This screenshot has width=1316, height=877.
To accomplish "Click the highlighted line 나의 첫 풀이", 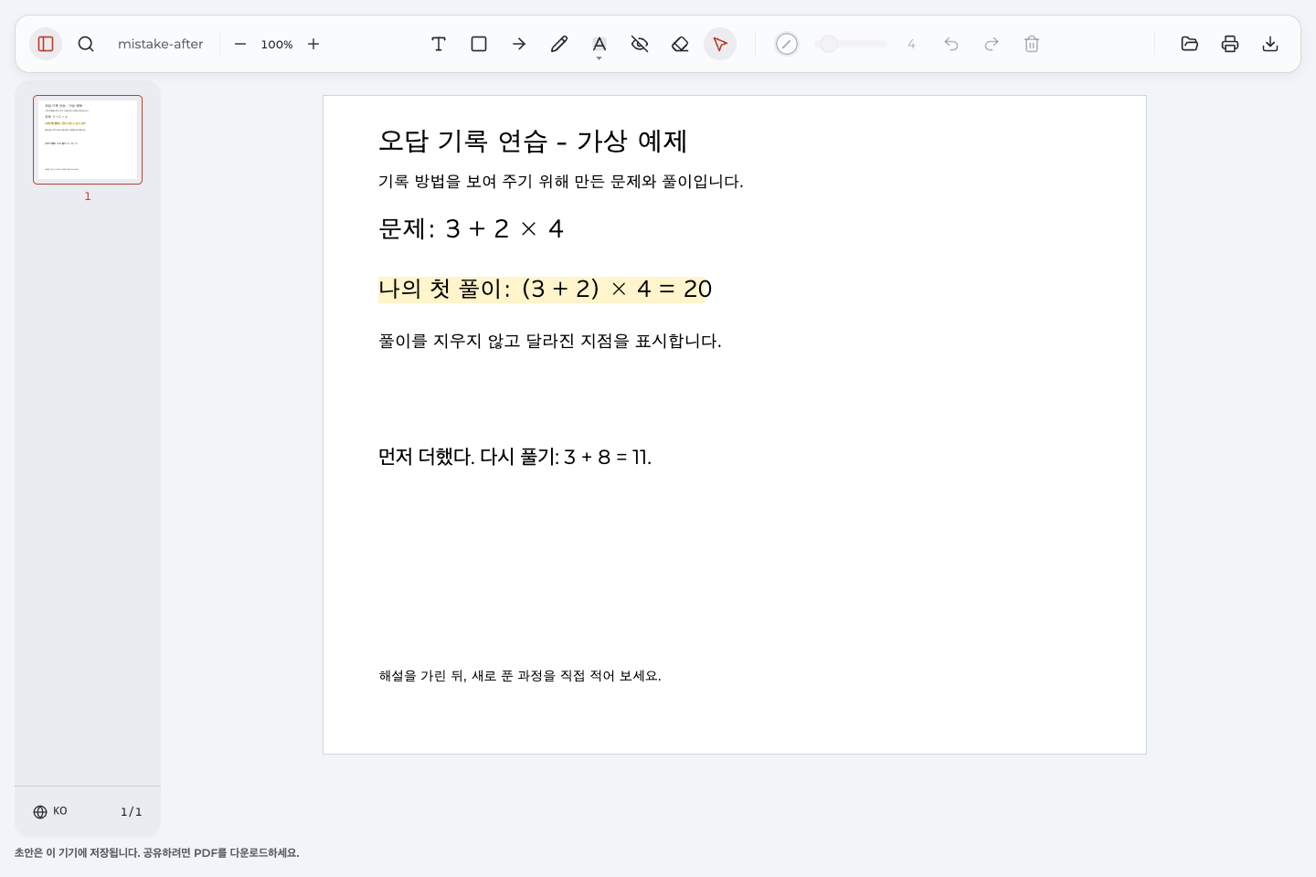I will tap(546, 289).
